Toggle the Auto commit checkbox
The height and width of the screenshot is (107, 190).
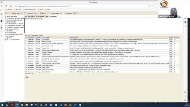coord(13,13)
